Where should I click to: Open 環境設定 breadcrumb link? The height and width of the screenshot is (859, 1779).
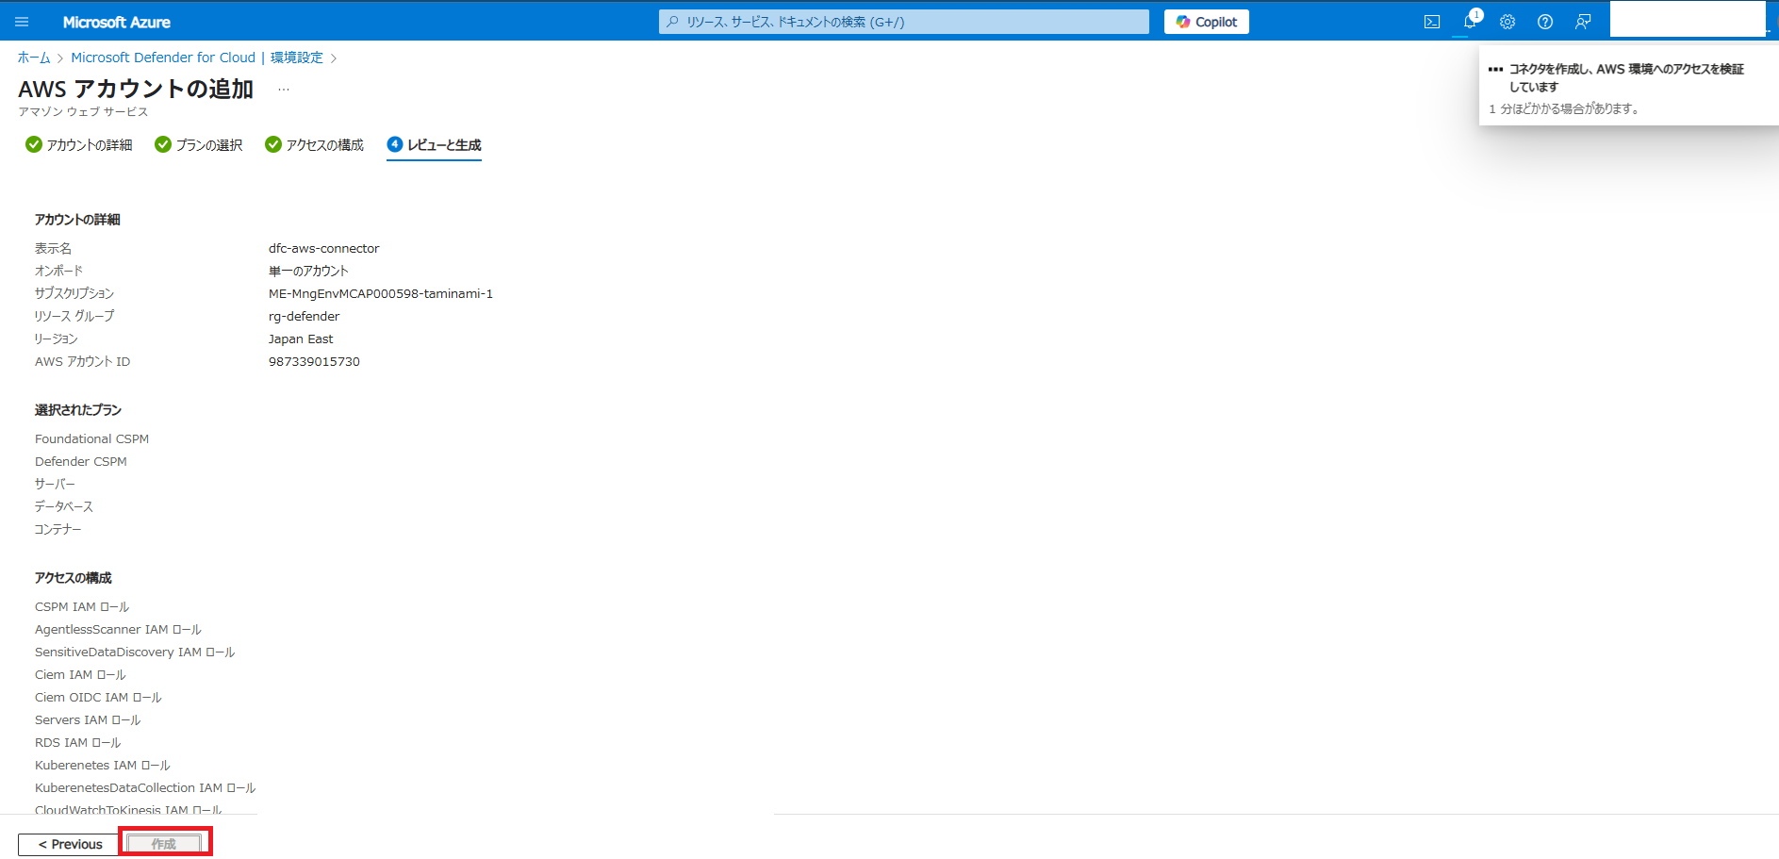tap(297, 58)
